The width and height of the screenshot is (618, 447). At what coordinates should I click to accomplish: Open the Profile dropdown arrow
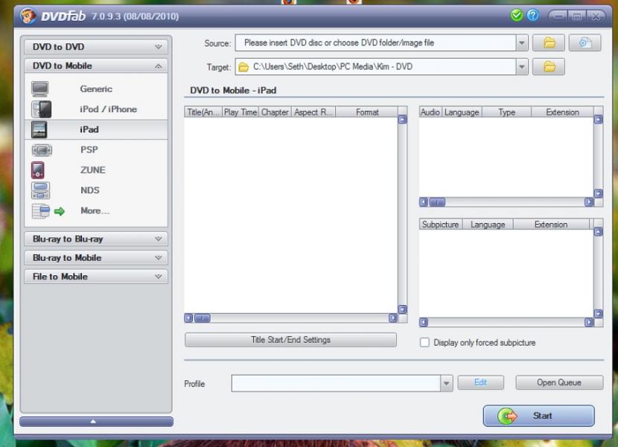tap(446, 383)
